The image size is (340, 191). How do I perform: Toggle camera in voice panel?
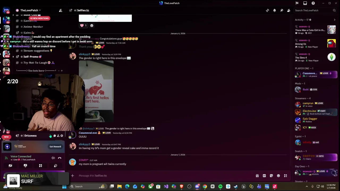(10, 166)
